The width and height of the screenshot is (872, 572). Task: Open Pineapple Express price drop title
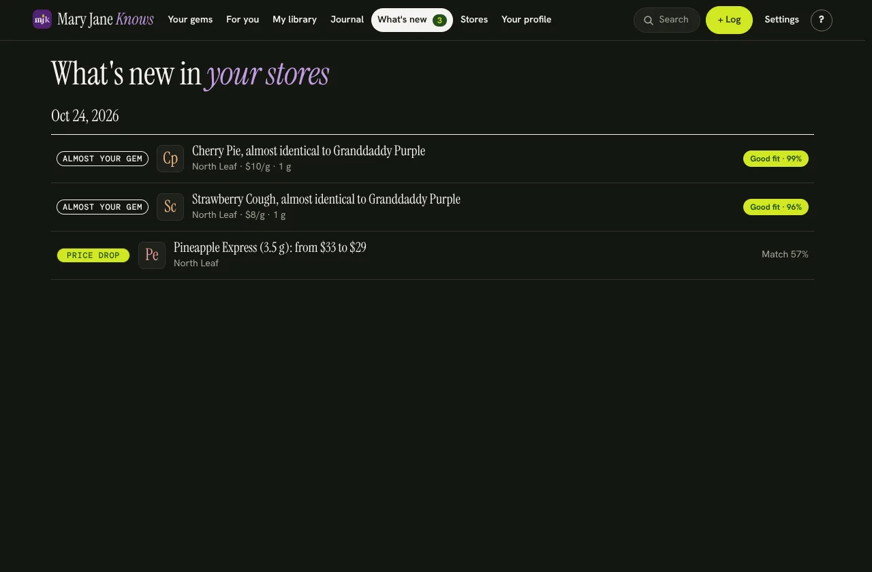[270, 247]
